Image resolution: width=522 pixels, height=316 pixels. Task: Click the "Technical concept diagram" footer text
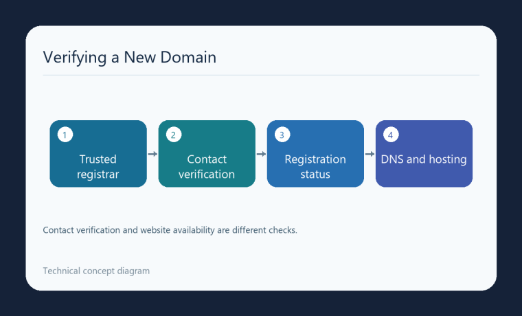[x=96, y=271]
